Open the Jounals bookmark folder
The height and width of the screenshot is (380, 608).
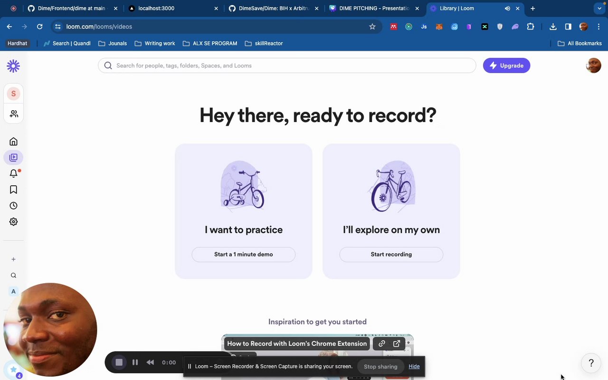coord(113,43)
